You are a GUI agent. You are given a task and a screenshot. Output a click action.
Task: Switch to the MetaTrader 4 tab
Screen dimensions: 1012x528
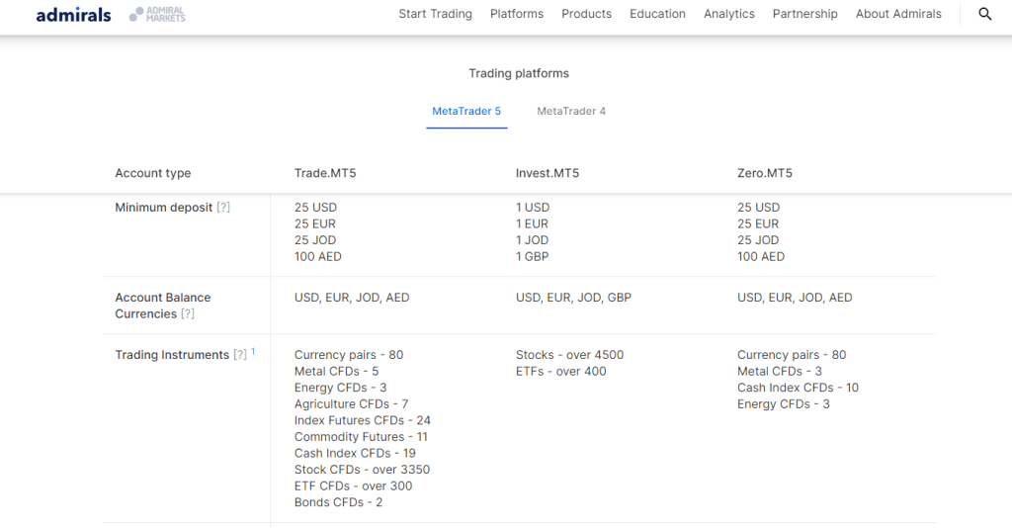571,111
